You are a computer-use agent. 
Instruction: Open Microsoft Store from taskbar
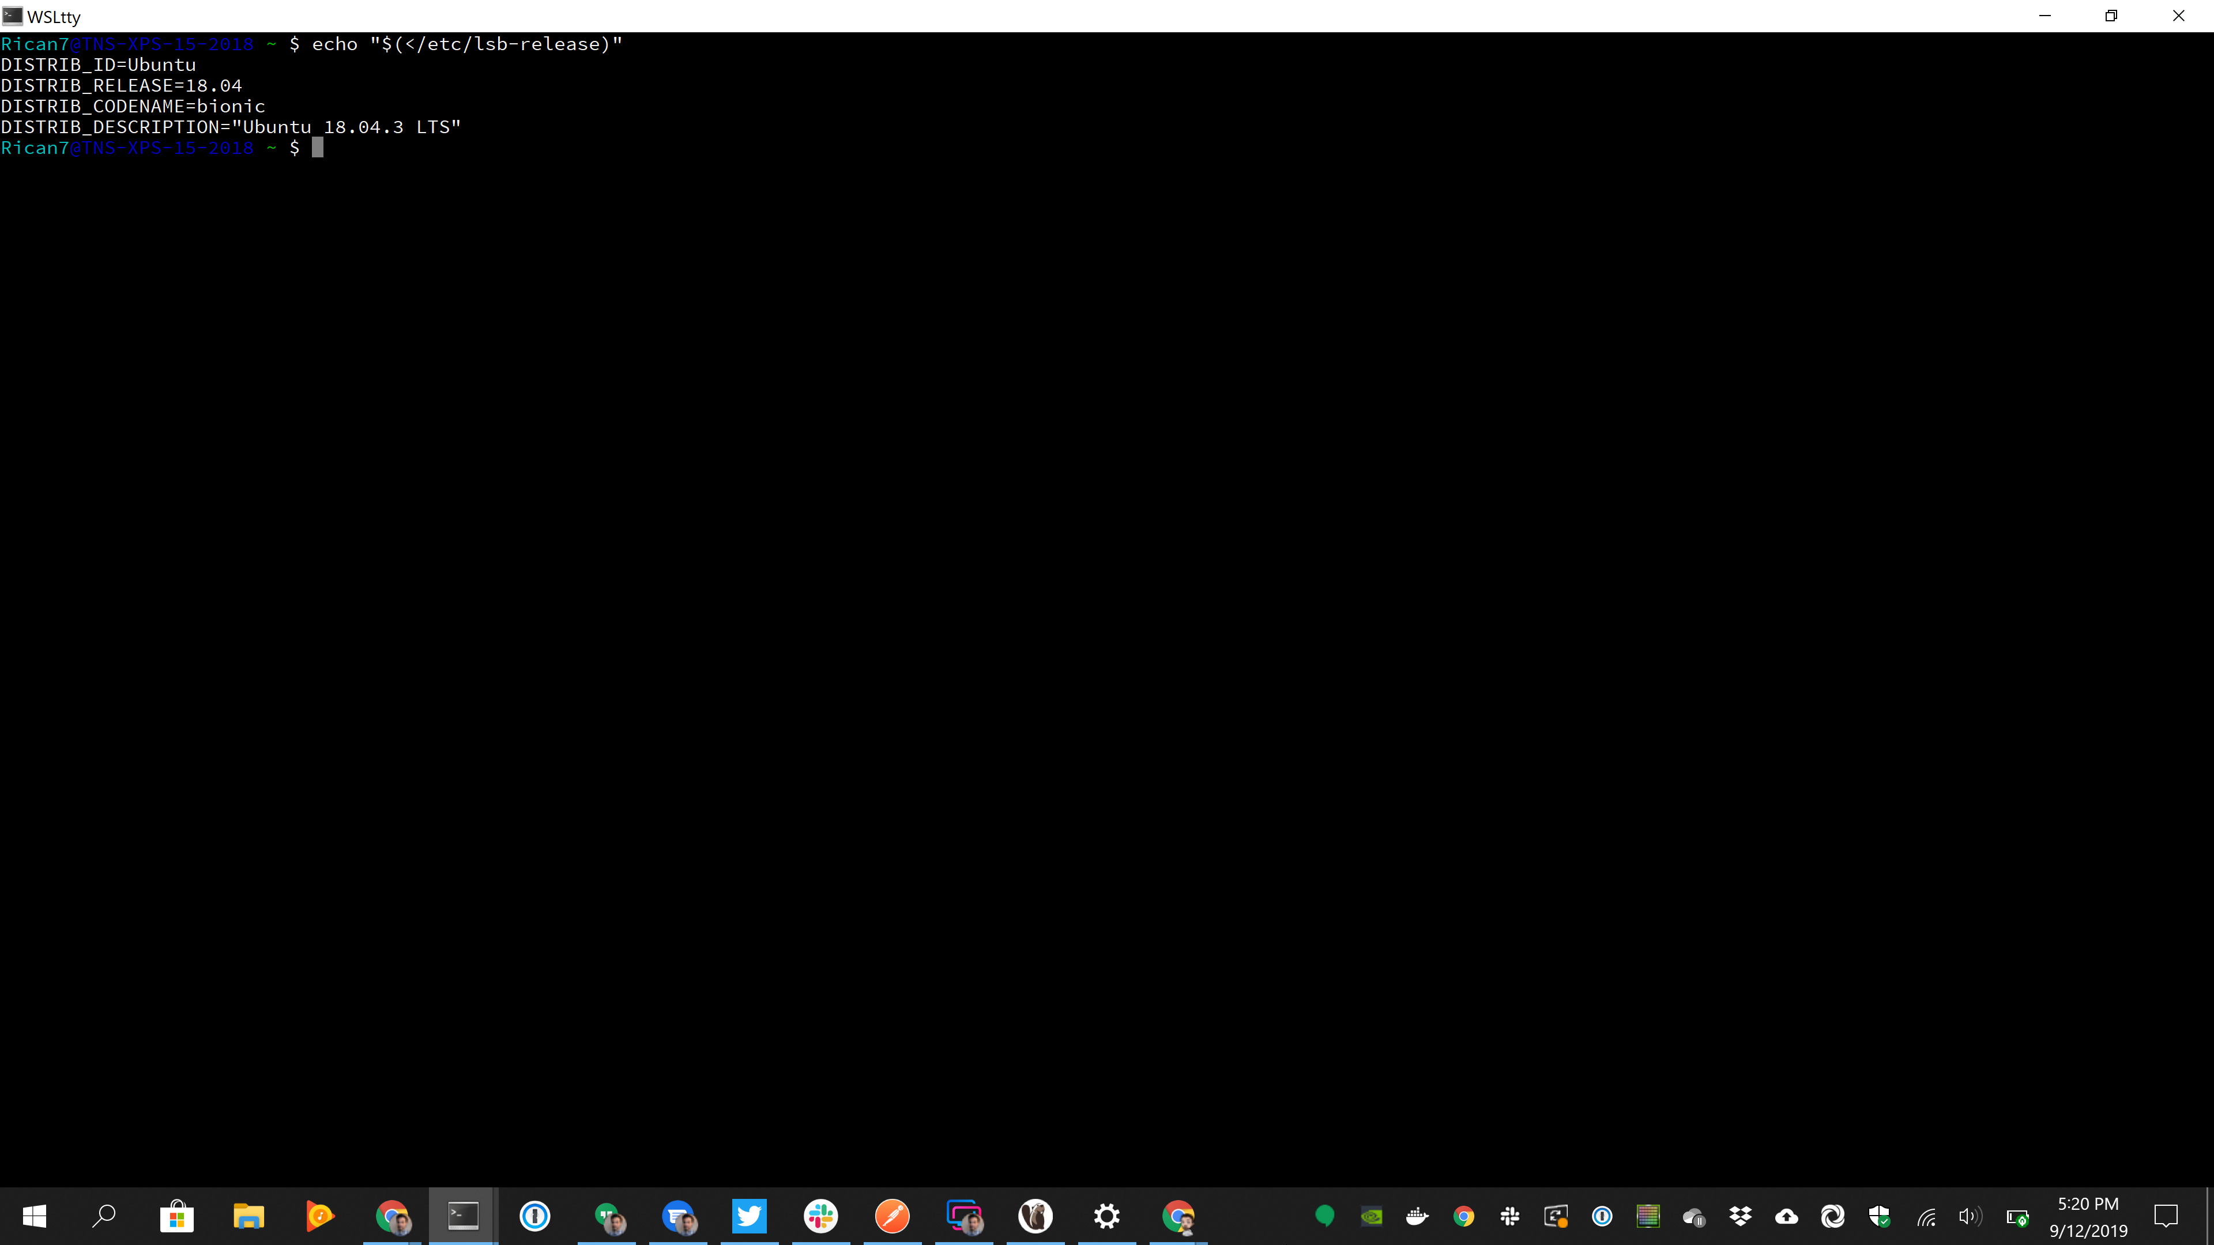[x=176, y=1216]
